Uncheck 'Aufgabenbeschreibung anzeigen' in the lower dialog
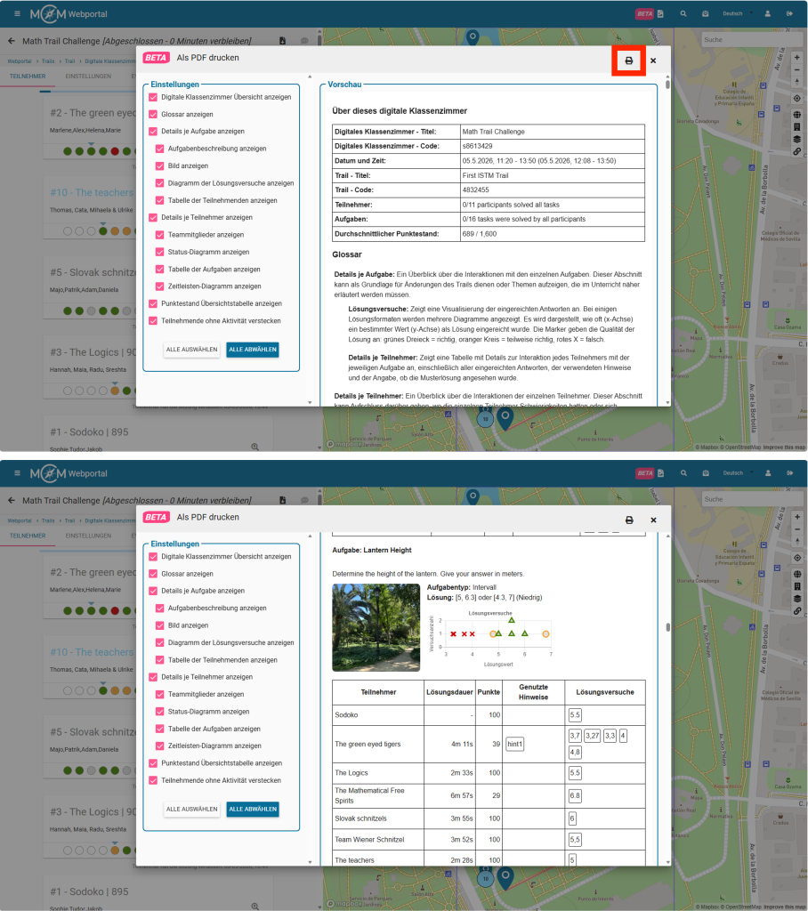 160,608
